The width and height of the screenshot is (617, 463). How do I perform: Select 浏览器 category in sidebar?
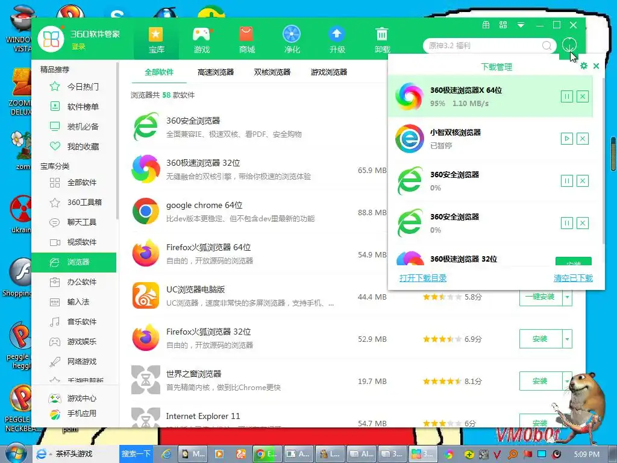tap(74, 262)
